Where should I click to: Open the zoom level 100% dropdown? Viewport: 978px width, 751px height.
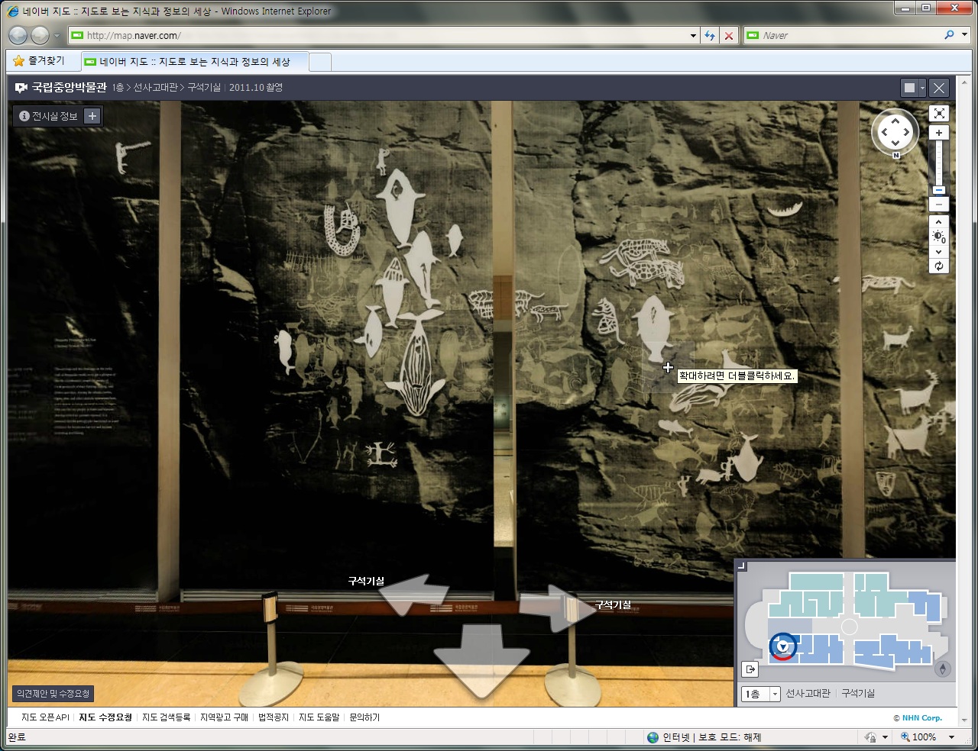[x=952, y=737]
